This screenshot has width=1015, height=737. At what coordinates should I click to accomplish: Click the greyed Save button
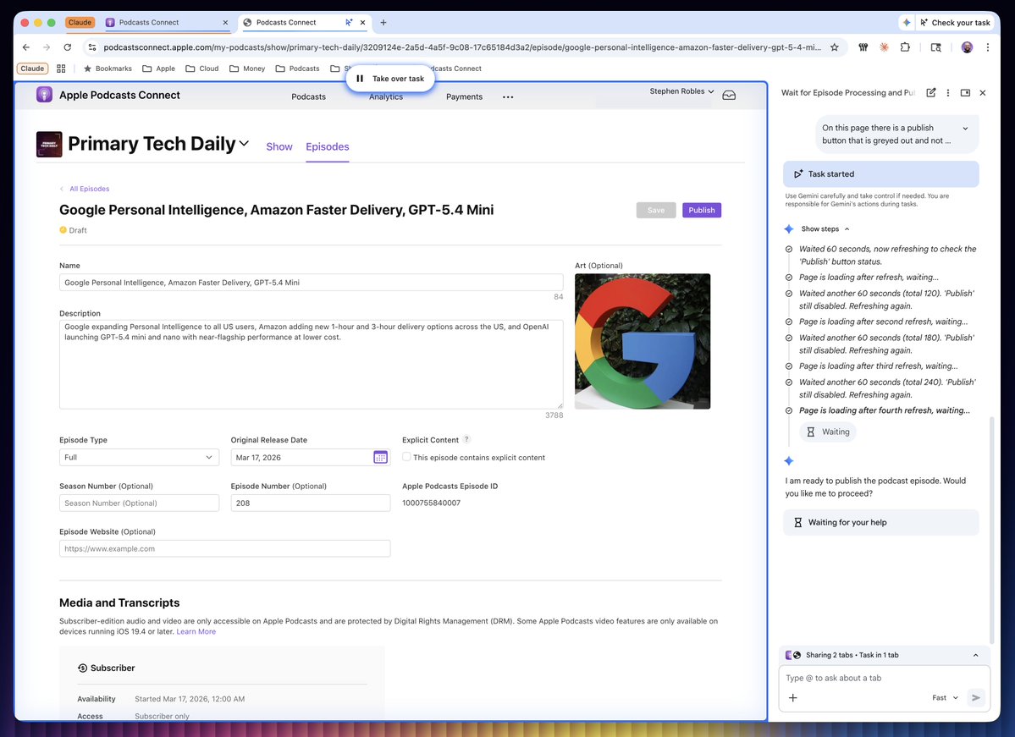pos(656,211)
